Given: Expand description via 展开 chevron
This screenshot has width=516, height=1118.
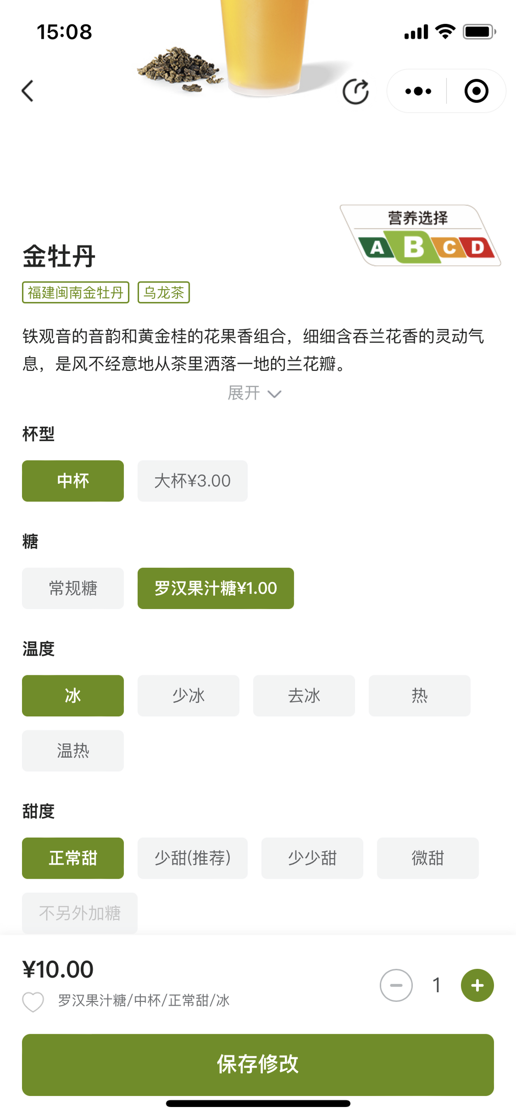Looking at the screenshot, I should click(x=254, y=393).
